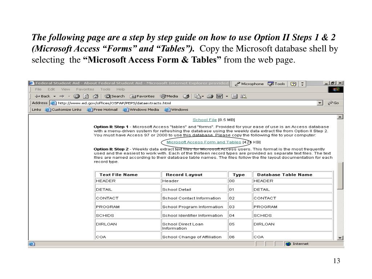Click the page's vertical scrollbar thumb

pos(340,176)
